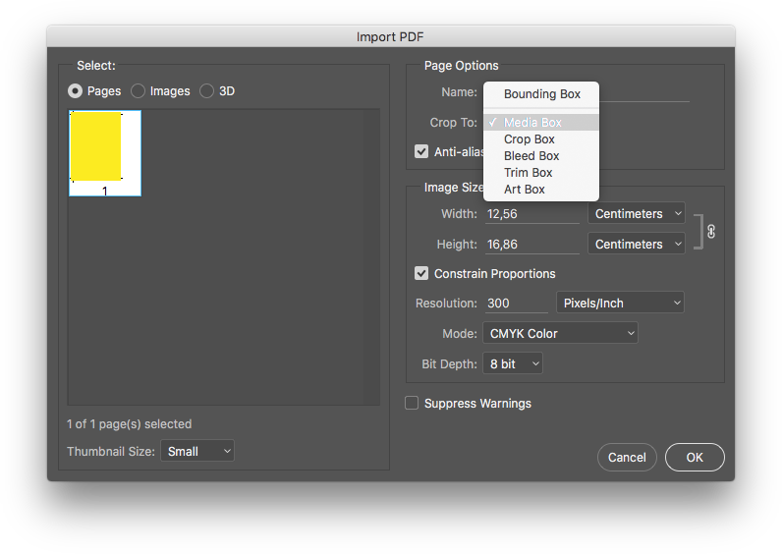Screen dimensions: 782x554
Task: Choose Bounding Box from crop menu
Action: pos(541,93)
